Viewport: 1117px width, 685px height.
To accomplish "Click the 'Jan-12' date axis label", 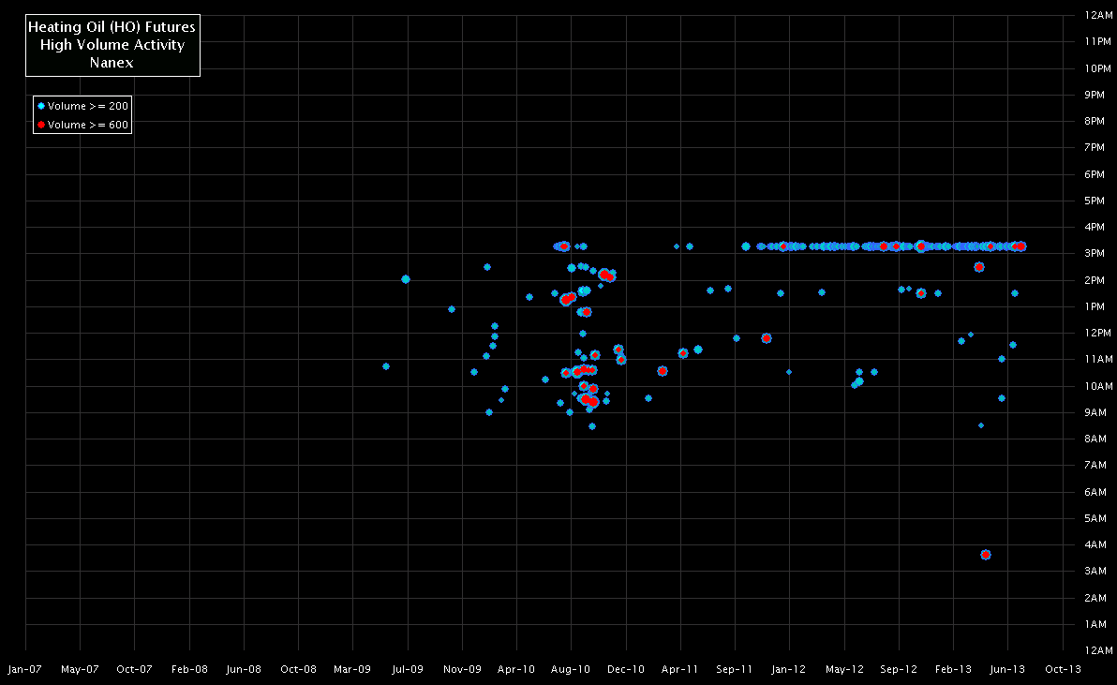I will [789, 669].
